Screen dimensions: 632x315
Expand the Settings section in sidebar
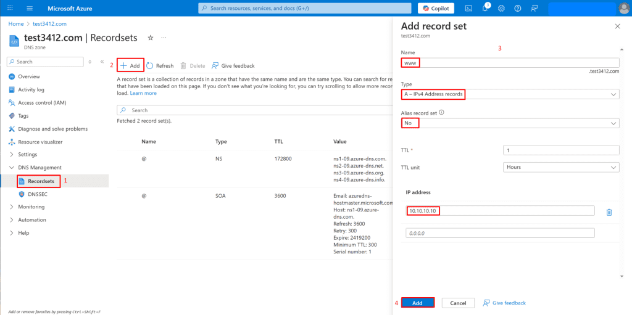pos(27,154)
